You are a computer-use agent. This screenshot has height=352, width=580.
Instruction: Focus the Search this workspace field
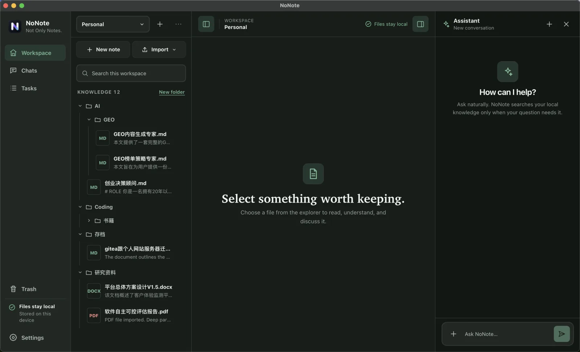click(x=131, y=73)
